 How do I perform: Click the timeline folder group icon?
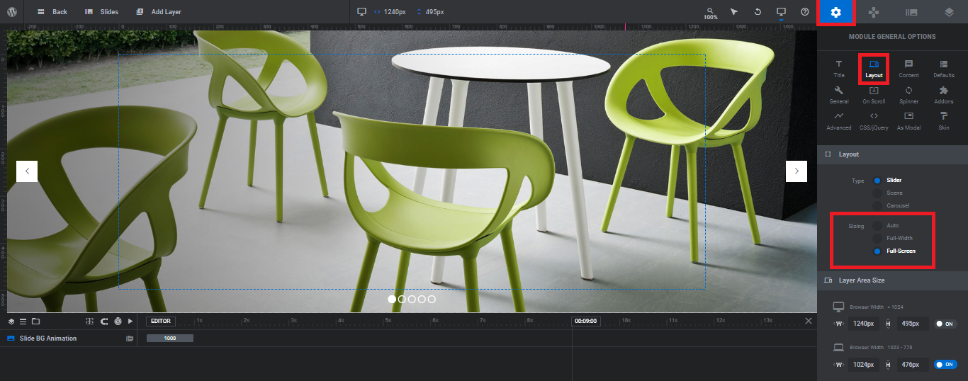pos(35,322)
